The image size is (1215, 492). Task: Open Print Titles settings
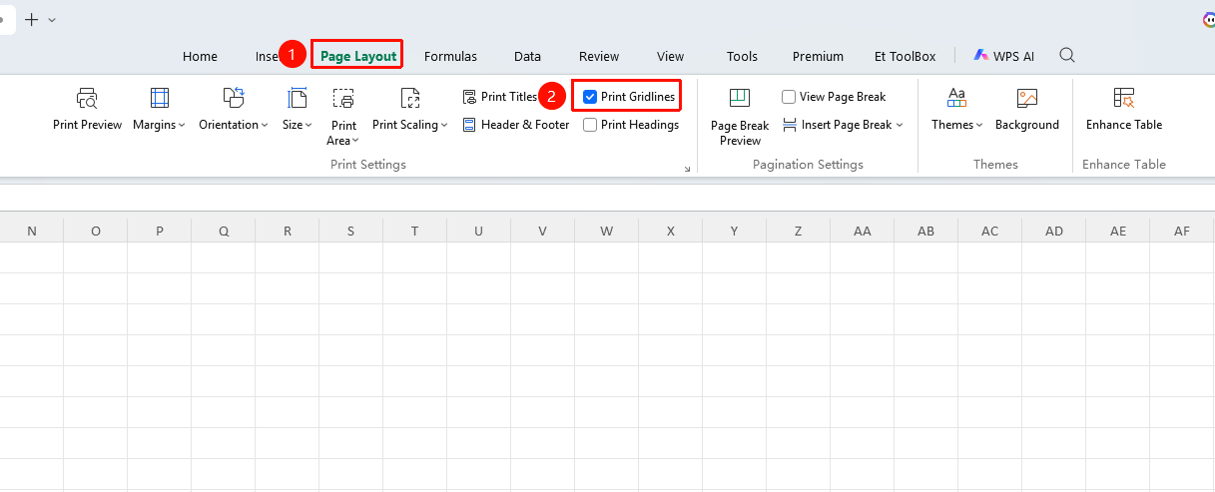coord(500,97)
